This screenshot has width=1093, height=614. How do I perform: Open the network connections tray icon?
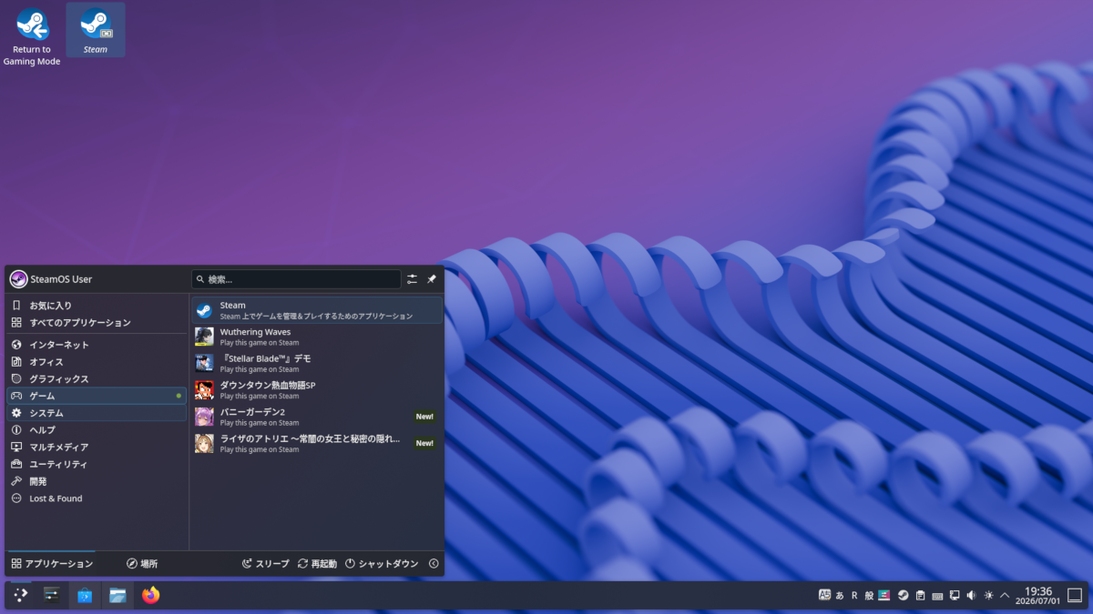[x=955, y=595]
